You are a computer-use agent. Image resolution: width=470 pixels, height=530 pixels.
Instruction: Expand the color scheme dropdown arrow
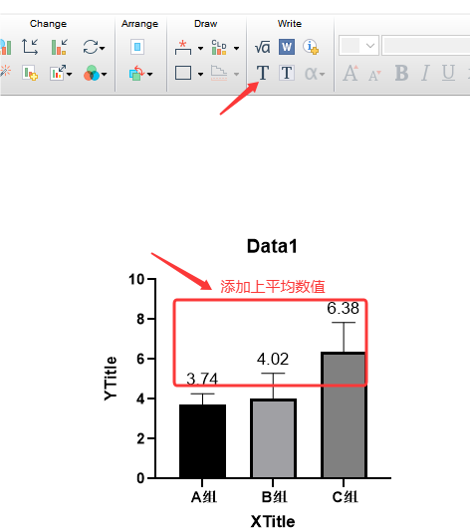(x=105, y=74)
